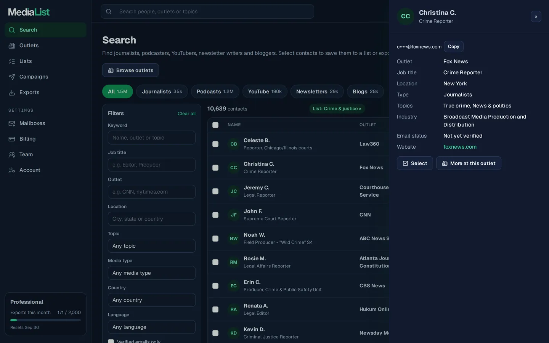The image size is (549, 343).
Task: Click the magnifier icon in the search bar
Action: coord(109,11)
